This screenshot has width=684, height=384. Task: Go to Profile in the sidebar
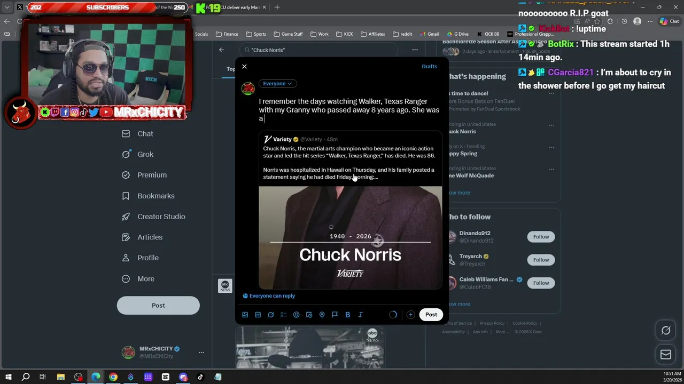140,258
